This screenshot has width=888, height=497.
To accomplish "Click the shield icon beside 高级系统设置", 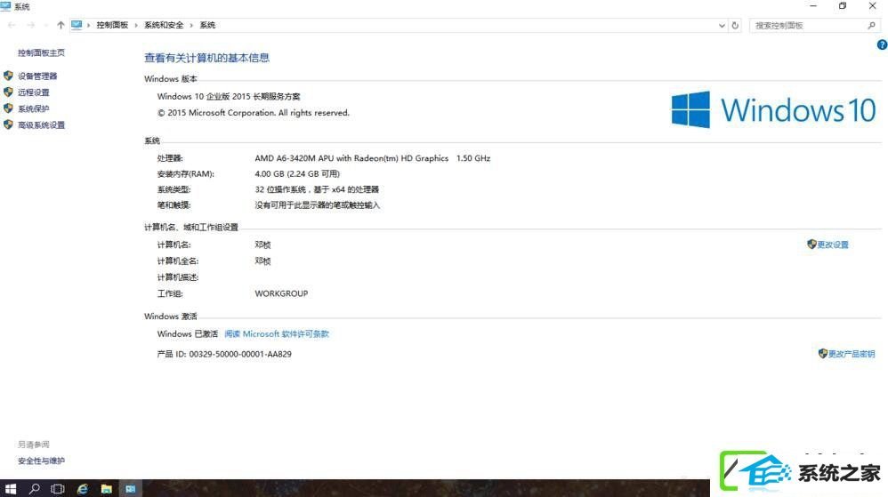I will [x=8, y=124].
